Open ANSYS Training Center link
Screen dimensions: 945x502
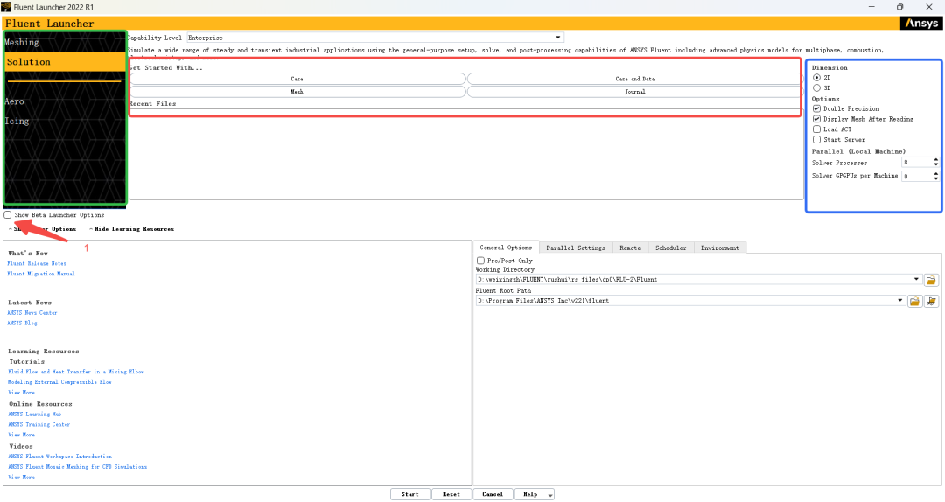[39, 424]
